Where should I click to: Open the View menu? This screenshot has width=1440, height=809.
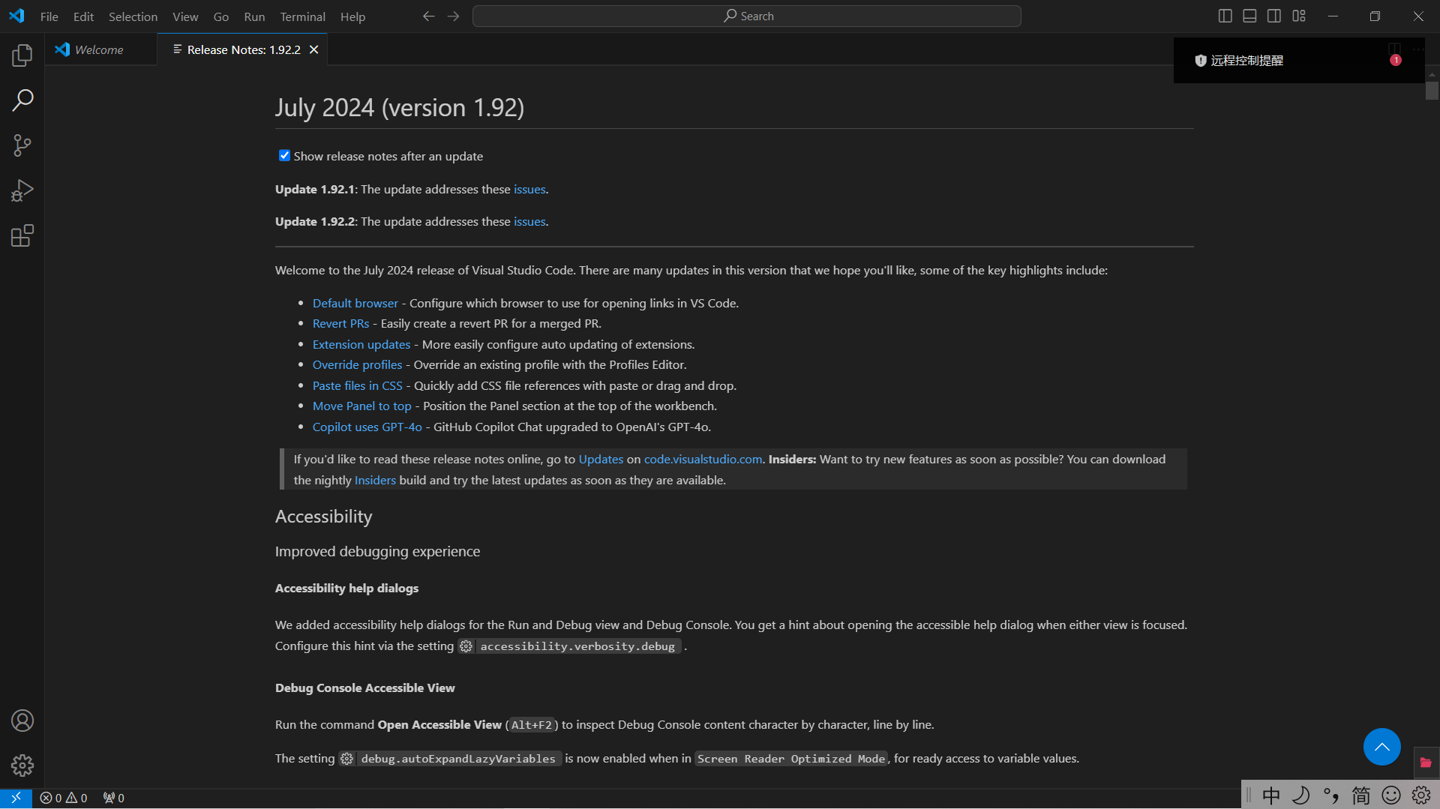[x=185, y=16]
